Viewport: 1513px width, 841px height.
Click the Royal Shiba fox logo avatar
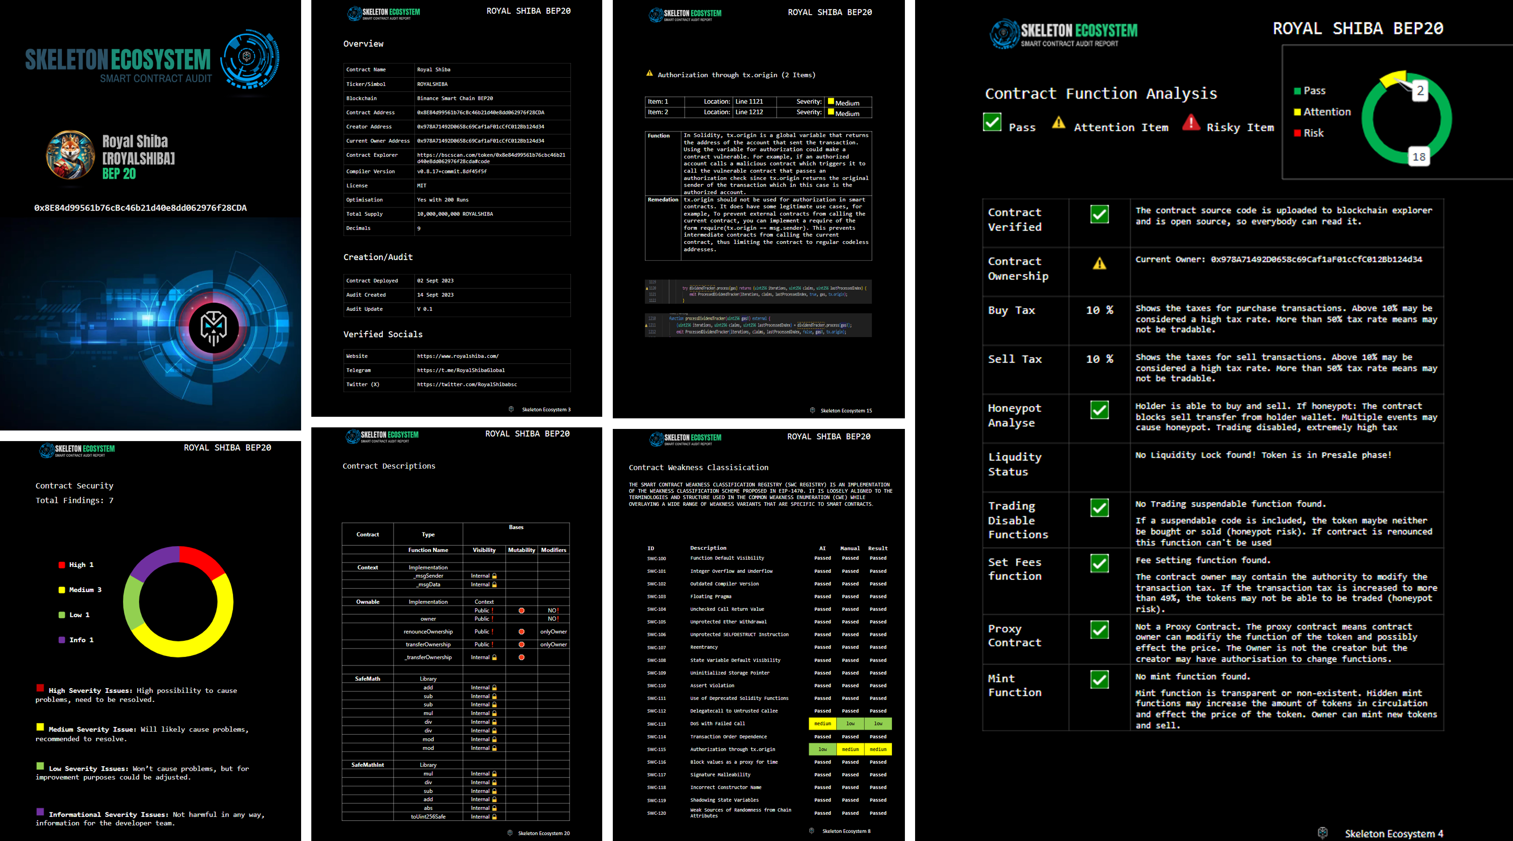[71, 155]
